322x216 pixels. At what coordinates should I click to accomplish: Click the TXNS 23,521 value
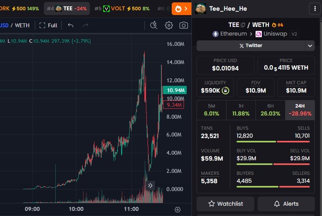(210, 136)
